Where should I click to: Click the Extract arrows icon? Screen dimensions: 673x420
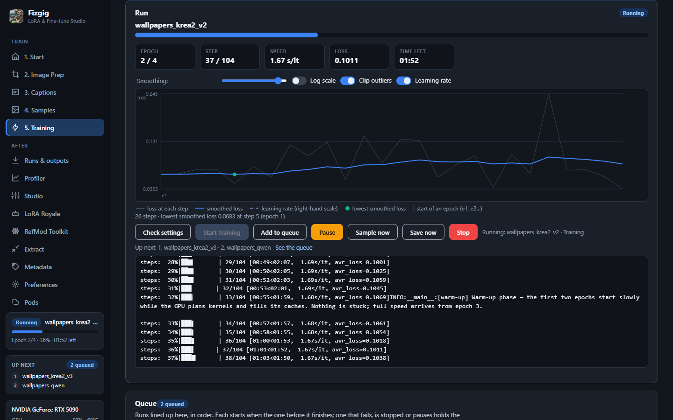(15, 249)
